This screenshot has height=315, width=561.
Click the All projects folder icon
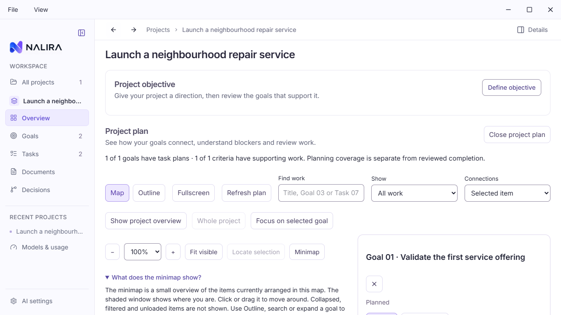tap(14, 82)
